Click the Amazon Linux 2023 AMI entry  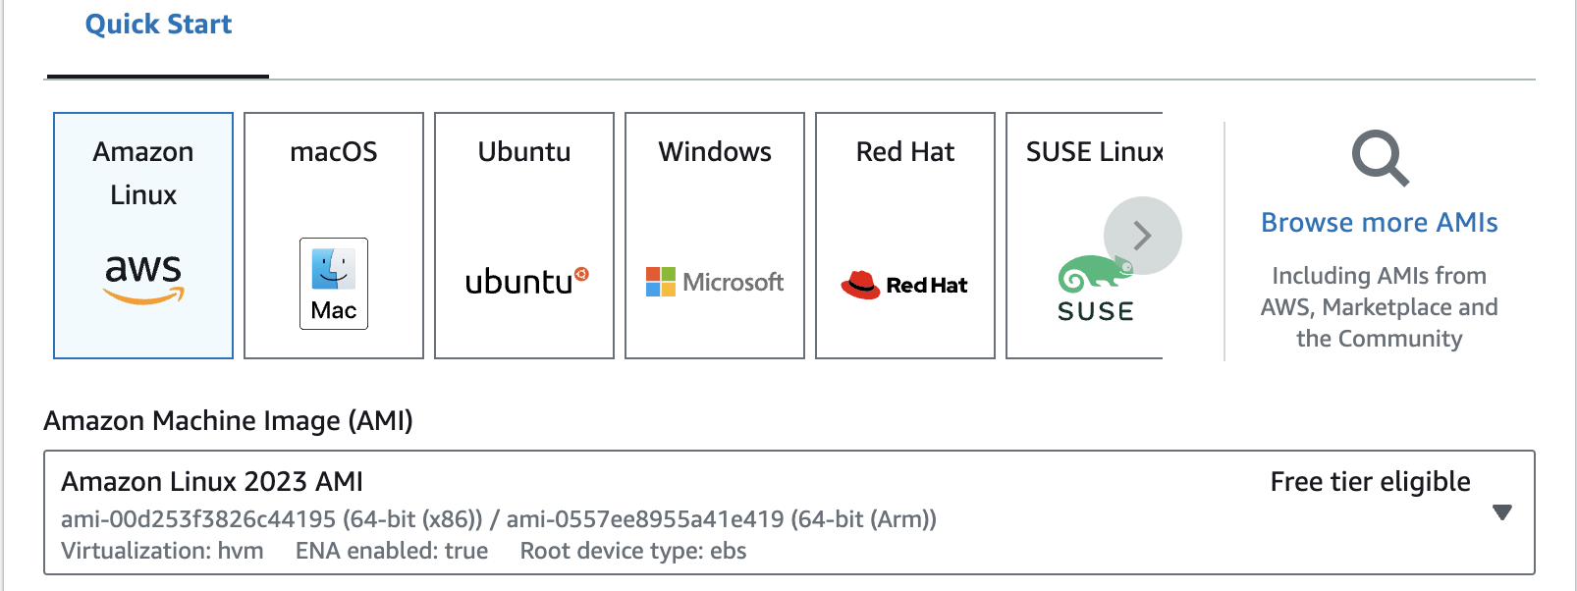(212, 481)
